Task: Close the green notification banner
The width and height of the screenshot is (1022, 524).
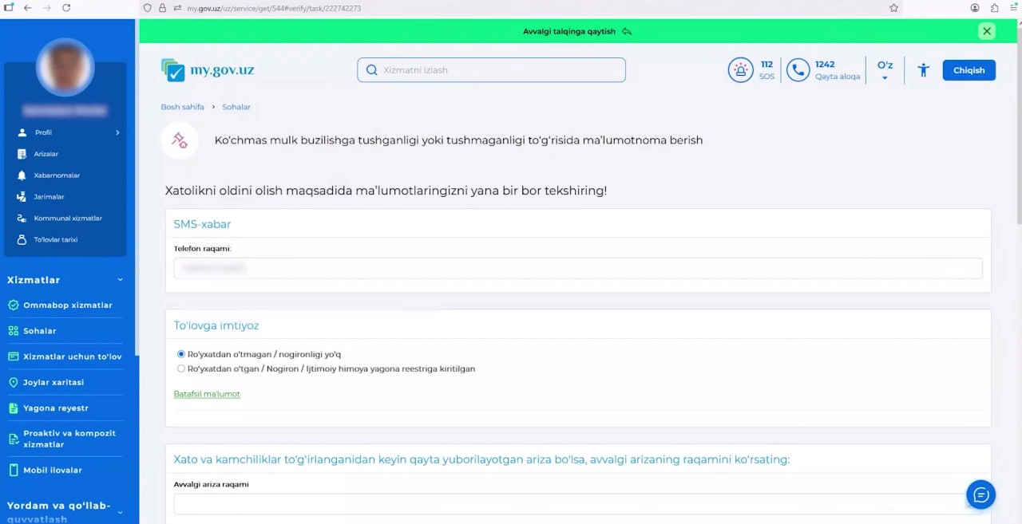Action: 987,31
